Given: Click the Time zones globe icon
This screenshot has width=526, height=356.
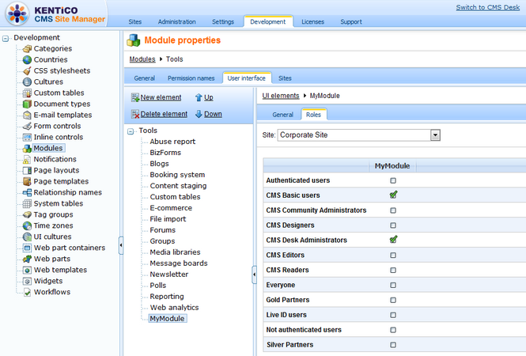Looking at the screenshot, I should (27, 225).
